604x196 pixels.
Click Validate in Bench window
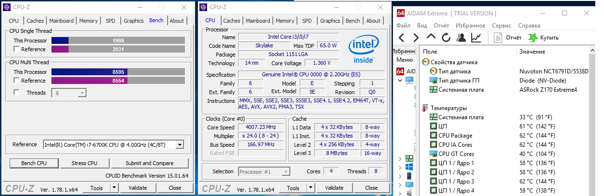(x=138, y=188)
